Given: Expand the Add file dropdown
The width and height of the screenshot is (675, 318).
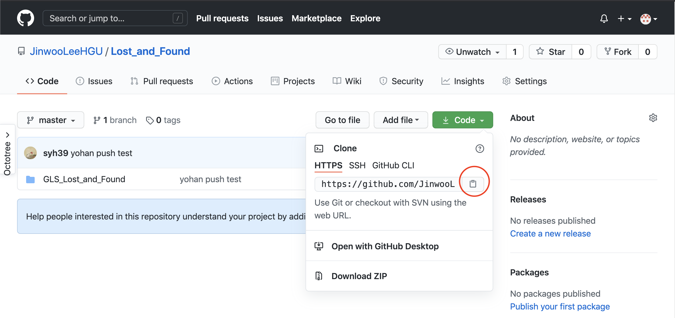Looking at the screenshot, I should pos(401,120).
